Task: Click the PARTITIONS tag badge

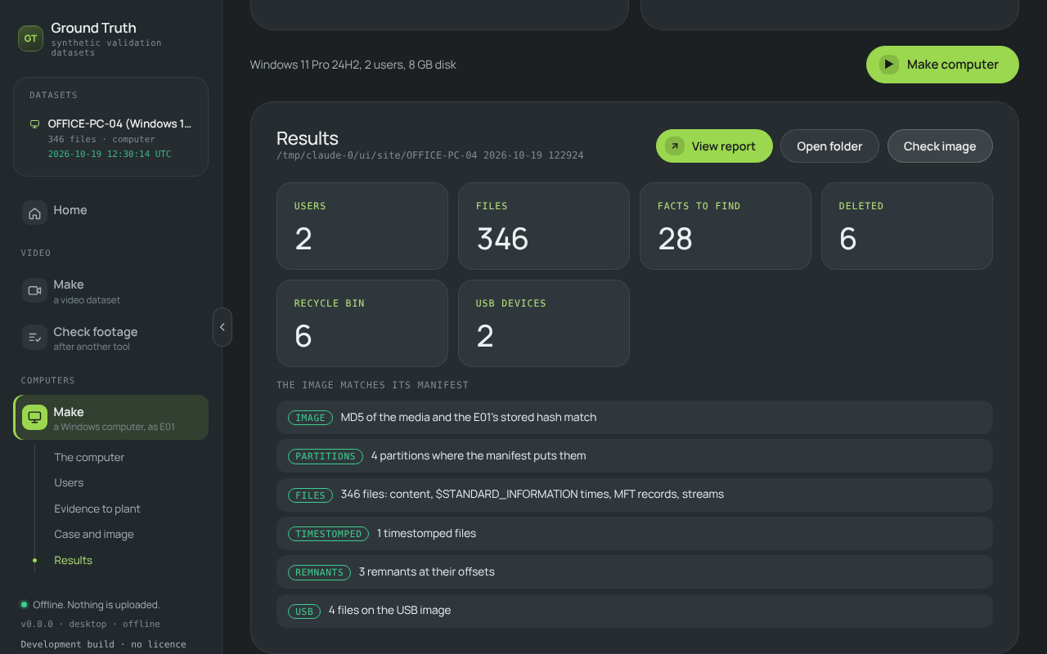Action: tap(326, 456)
